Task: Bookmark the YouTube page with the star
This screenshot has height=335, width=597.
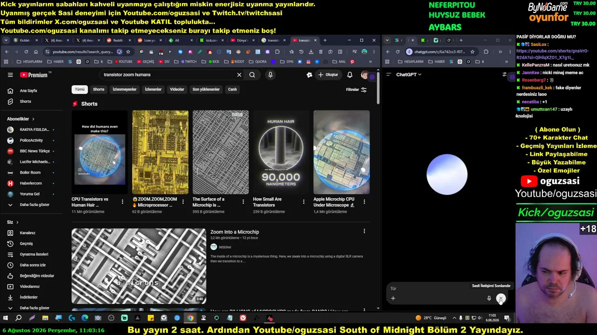Action: 128,52
